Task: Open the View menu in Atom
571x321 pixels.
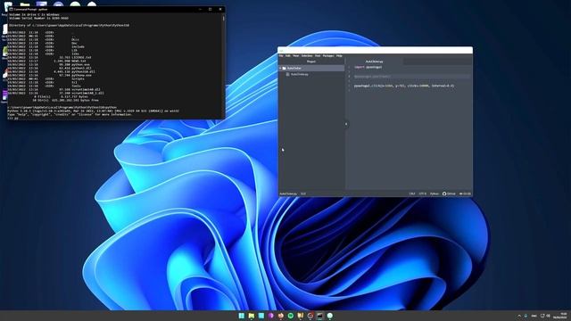Action: [295, 55]
